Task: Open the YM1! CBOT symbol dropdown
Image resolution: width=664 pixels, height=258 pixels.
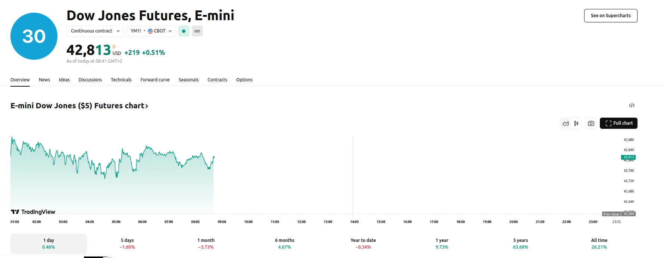Action: click(x=151, y=31)
